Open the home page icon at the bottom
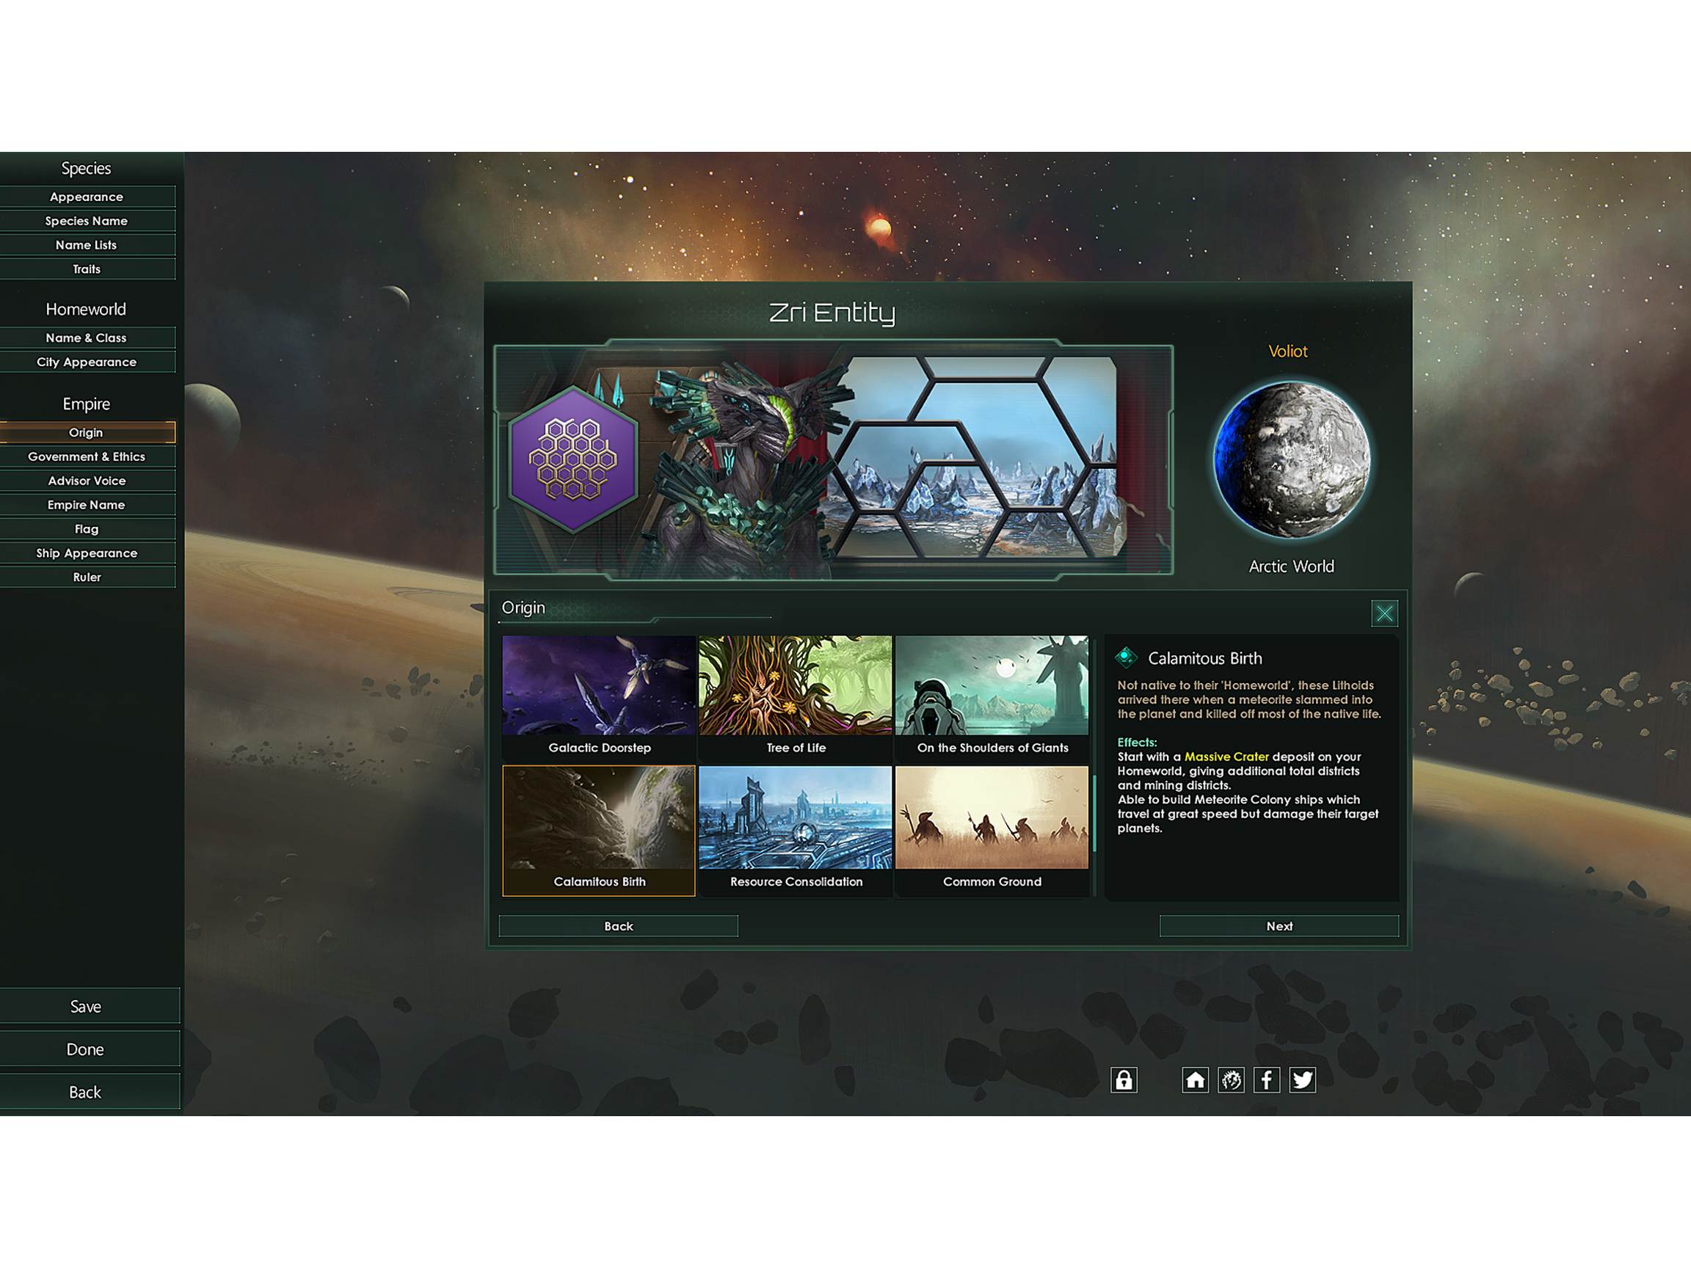1691x1268 pixels. (x=1194, y=1080)
